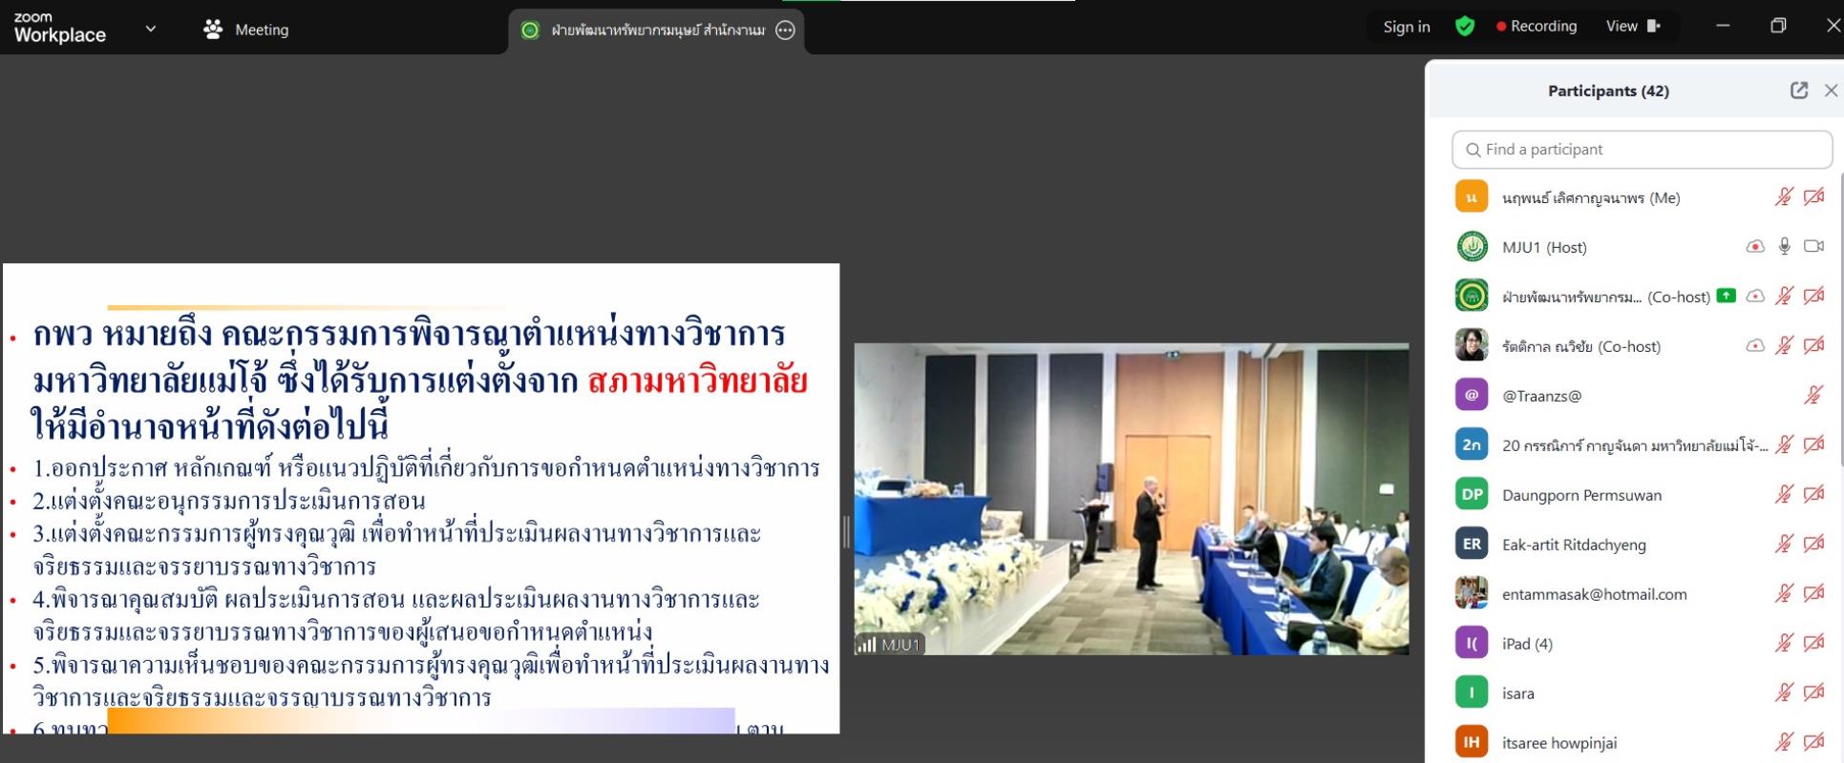Open the screen share options ellipsis

pos(785,31)
